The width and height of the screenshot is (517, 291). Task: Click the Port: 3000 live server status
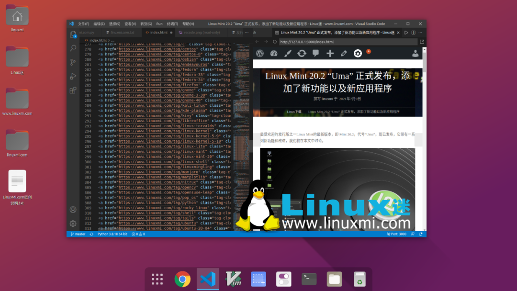pos(396,234)
